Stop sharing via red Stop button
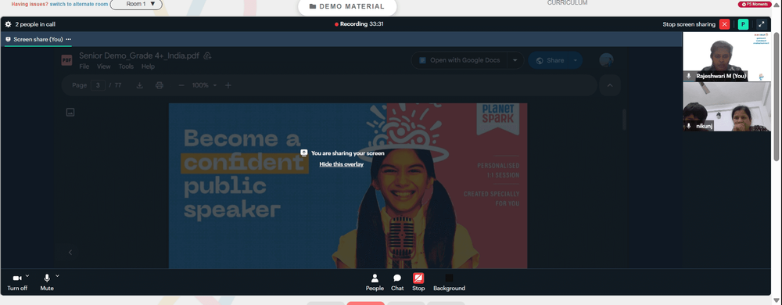The width and height of the screenshot is (782, 305). (x=418, y=282)
